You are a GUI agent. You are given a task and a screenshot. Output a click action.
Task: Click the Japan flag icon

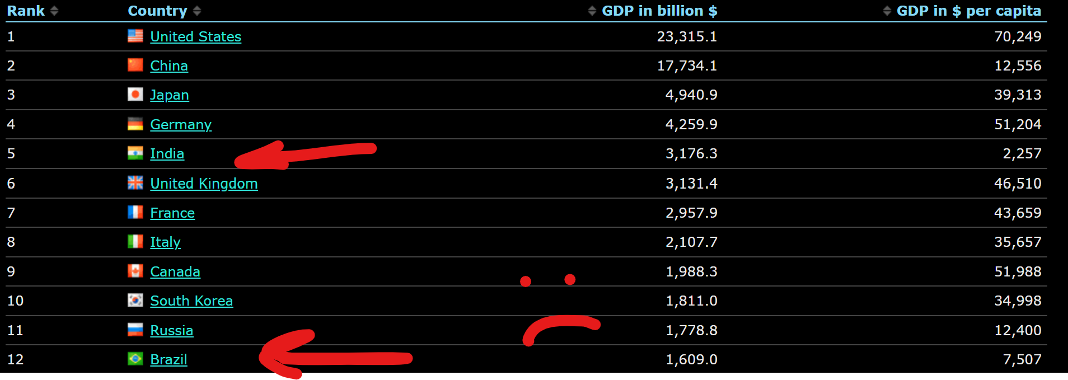coord(135,95)
